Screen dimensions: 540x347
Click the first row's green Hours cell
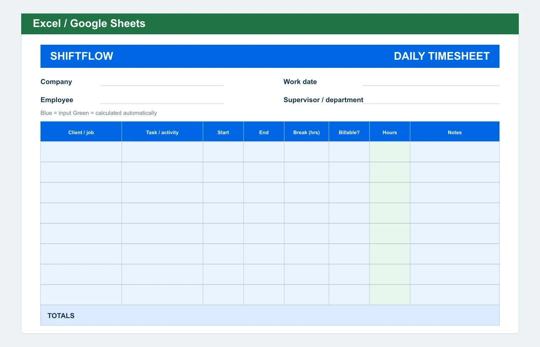[390, 152]
